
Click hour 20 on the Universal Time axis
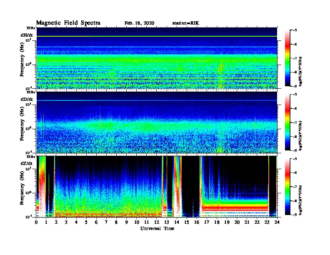click(237, 222)
